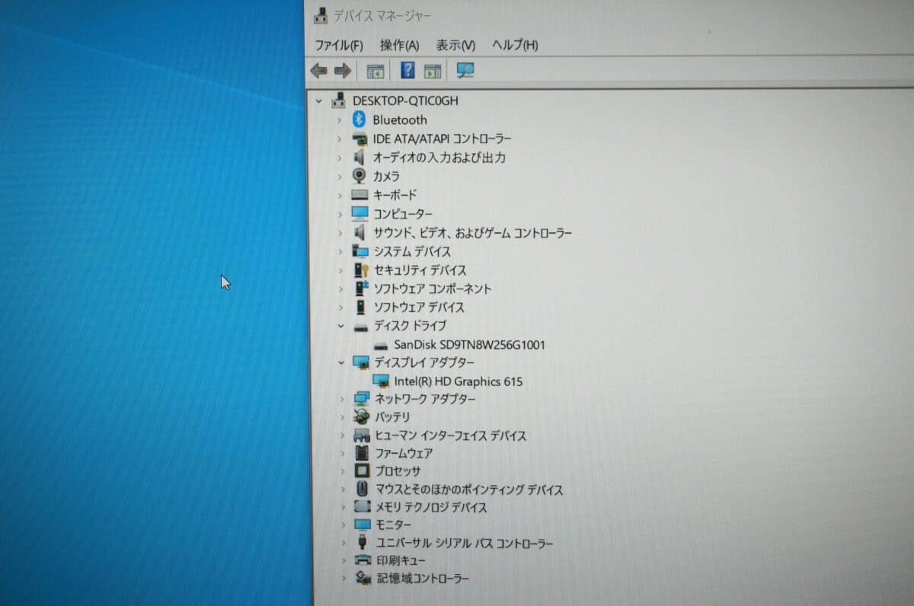Viewport: 914px width, 606px height.
Task: Expand the ソフトウェア デバイス category
Action: point(340,308)
